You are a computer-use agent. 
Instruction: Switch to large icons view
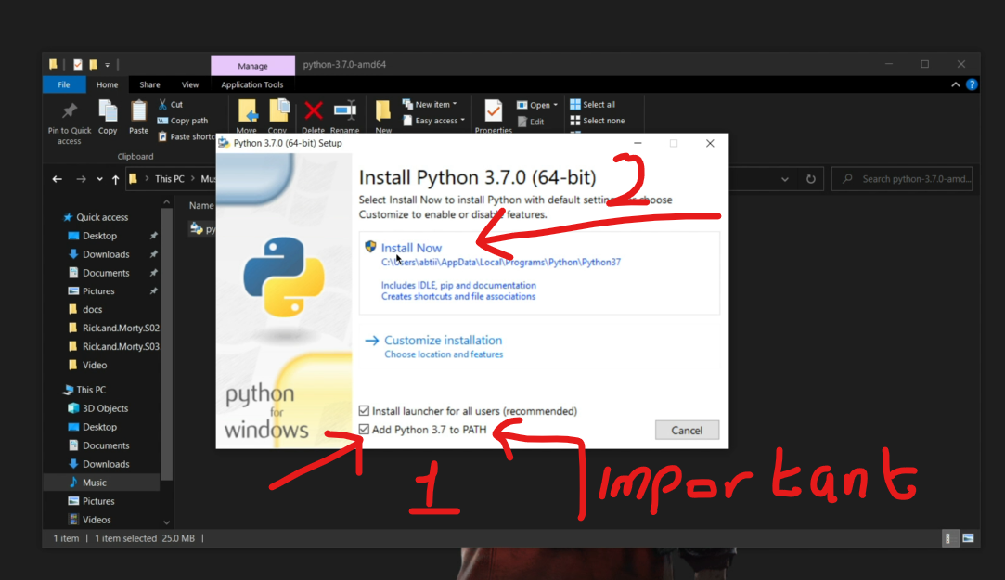(968, 538)
